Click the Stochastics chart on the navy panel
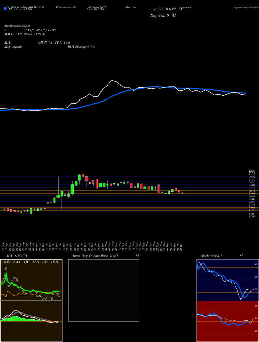 click(227, 280)
